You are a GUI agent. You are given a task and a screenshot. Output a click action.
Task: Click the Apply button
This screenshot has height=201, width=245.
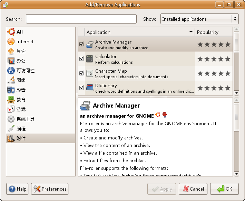point(161,189)
